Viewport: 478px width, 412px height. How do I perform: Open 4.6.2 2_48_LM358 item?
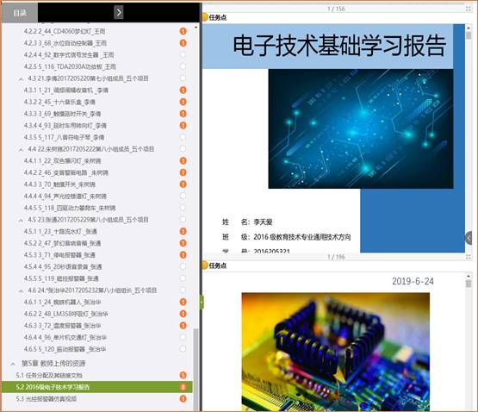tap(66, 314)
